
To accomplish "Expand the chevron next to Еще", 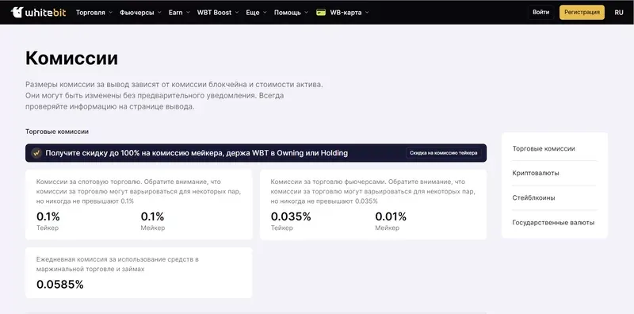I will (x=265, y=13).
